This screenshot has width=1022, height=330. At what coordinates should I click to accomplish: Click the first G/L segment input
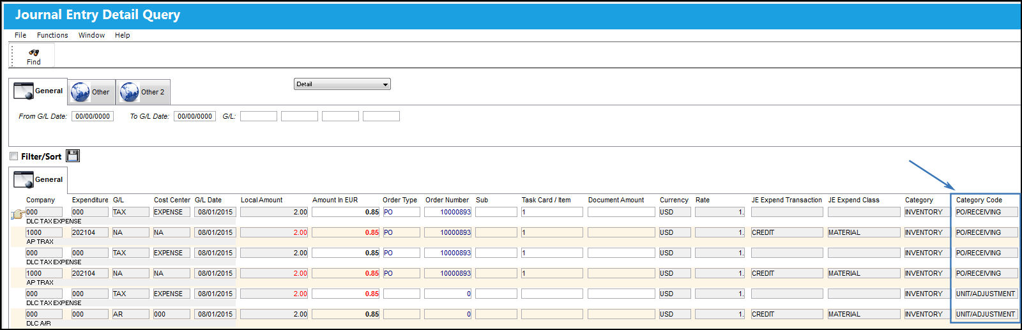[259, 116]
